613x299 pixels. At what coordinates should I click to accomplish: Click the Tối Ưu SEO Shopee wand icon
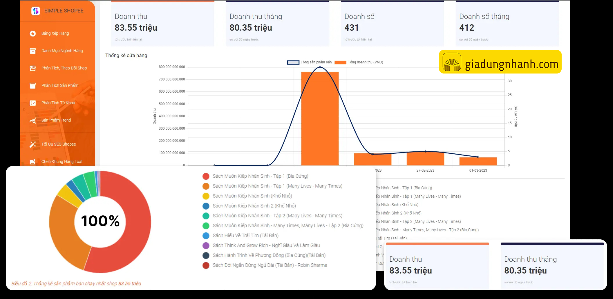click(x=33, y=144)
